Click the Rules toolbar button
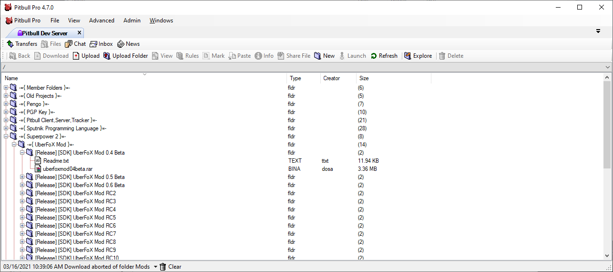The width and height of the screenshot is (613, 272). tap(187, 56)
